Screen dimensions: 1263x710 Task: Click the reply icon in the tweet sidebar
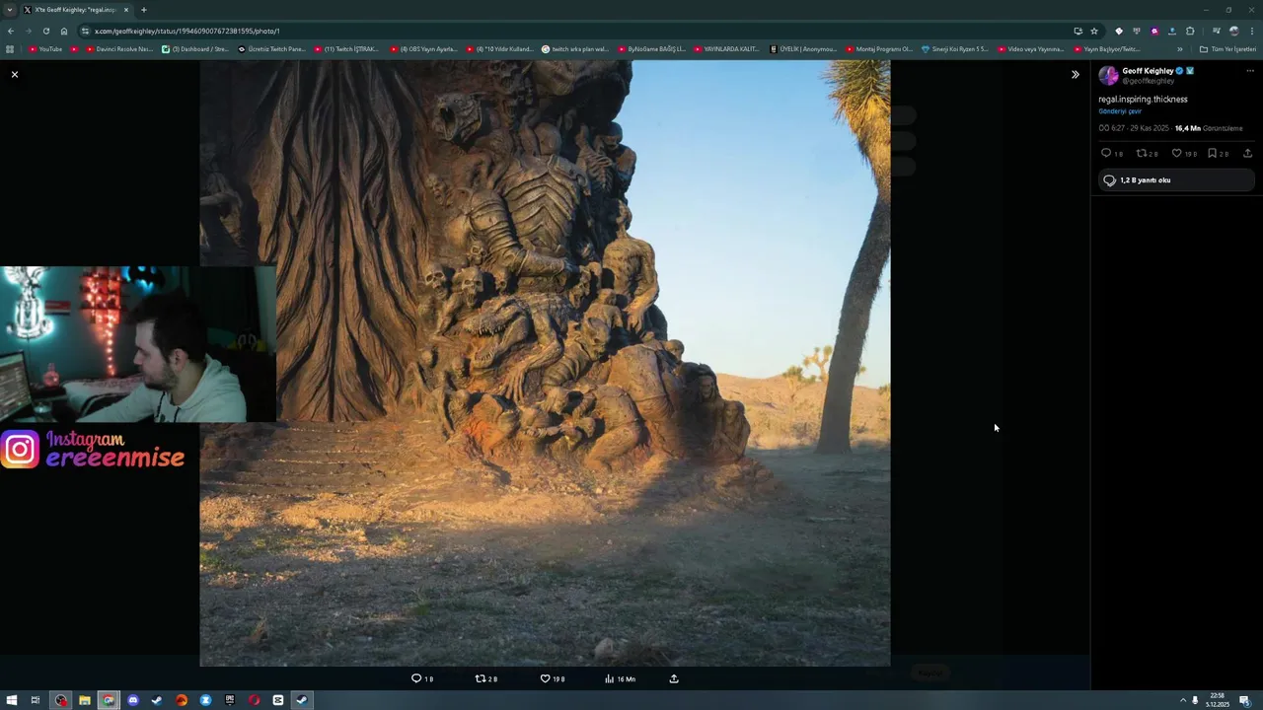(1106, 153)
